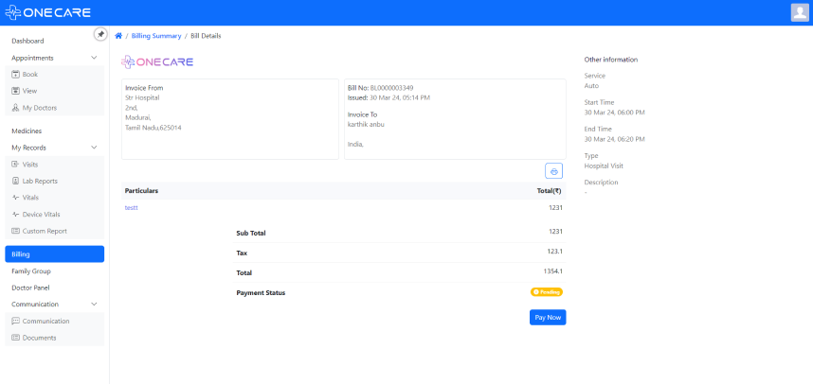Click the OneCare logo in header
813x384 pixels.
[48, 12]
